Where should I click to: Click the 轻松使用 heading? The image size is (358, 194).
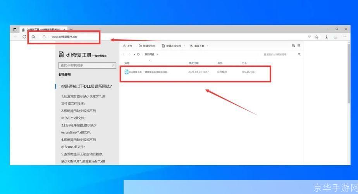65,74
